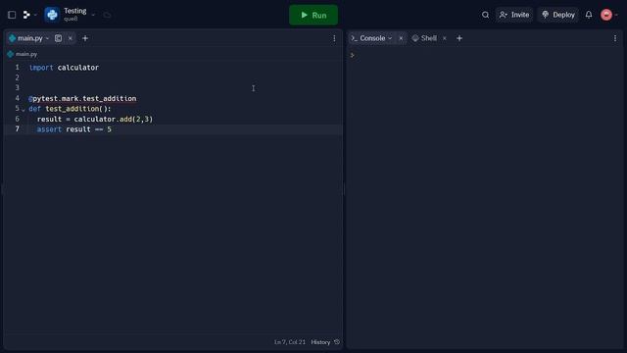Click the assert result == 5 line
627x353 pixels.
[x=74, y=129]
